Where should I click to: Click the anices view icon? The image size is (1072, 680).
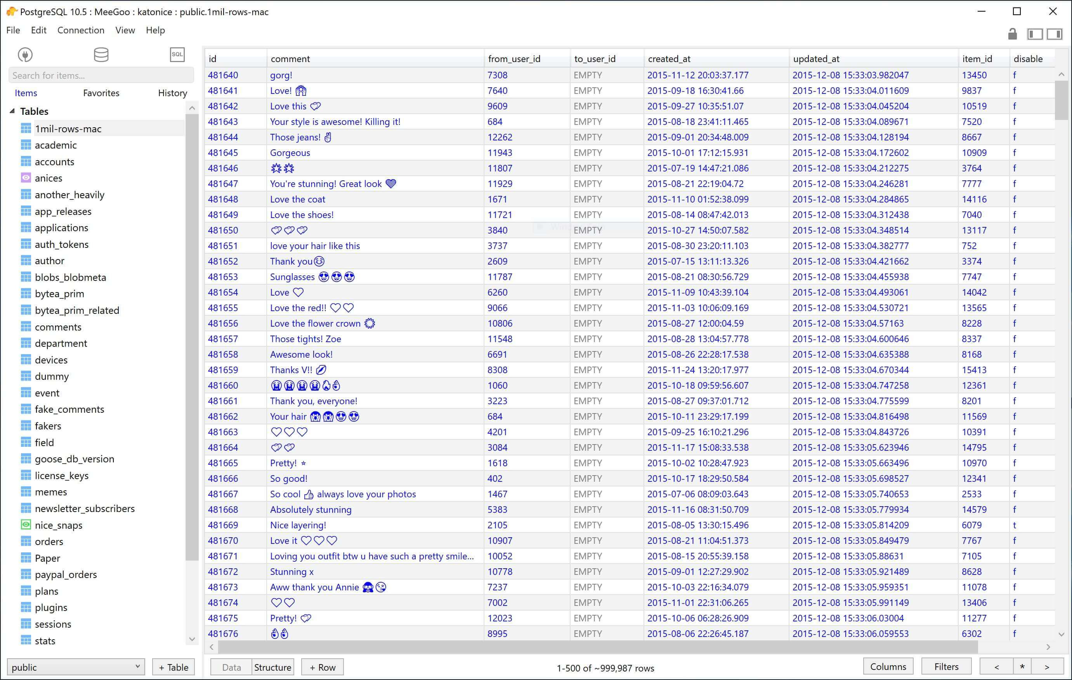(x=26, y=178)
